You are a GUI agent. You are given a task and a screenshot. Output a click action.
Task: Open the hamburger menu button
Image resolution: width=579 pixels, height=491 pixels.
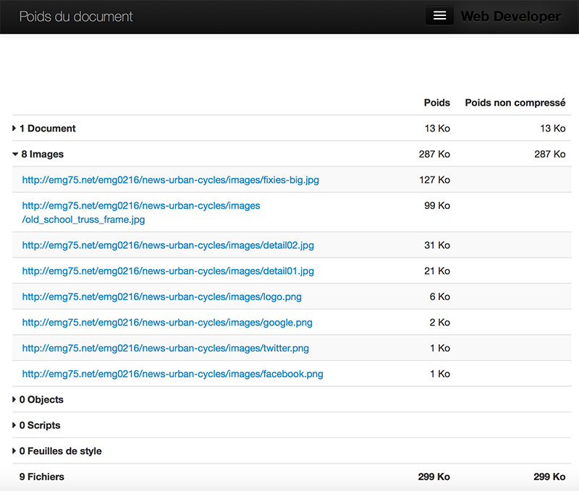coord(439,16)
